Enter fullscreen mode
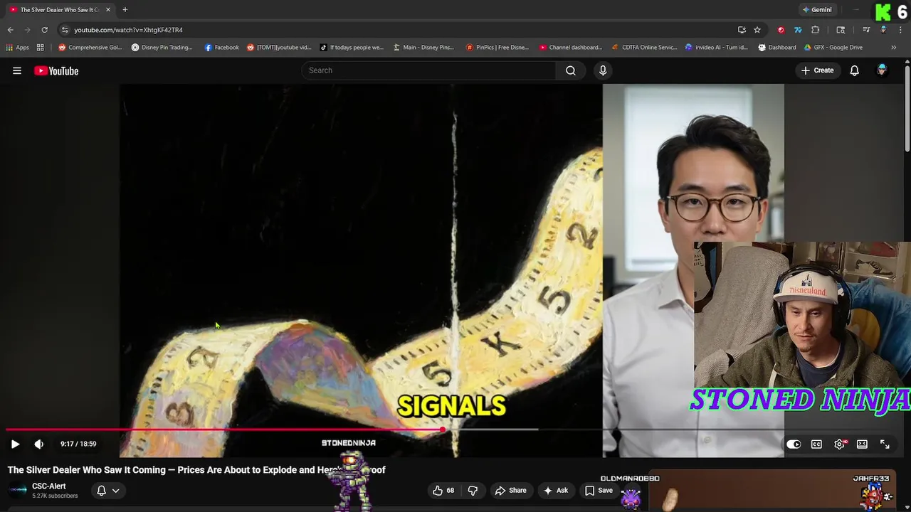Viewport: 911px width, 512px height. (x=885, y=444)
